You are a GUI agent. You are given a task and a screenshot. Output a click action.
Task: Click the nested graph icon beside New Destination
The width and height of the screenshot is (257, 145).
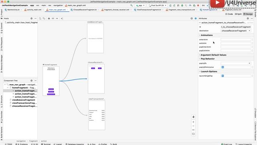44,19
